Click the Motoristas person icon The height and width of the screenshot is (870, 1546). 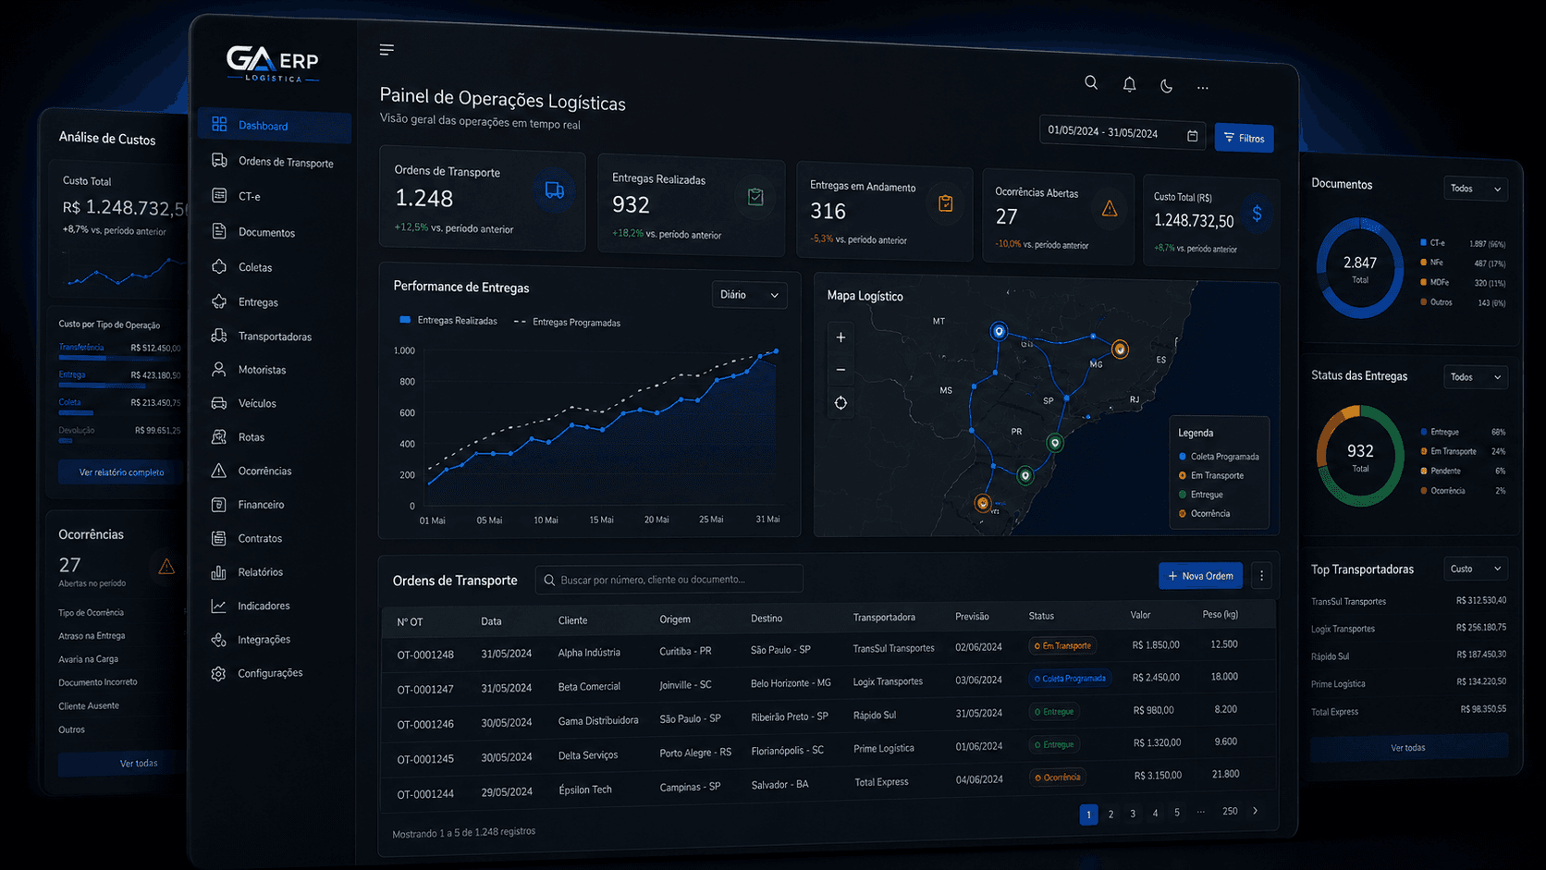click(x=219, y=370)
